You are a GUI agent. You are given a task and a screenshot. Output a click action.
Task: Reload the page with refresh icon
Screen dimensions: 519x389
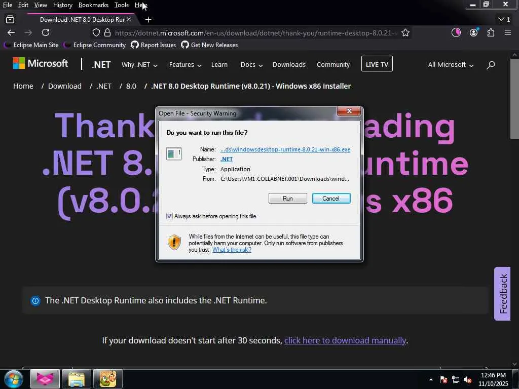tap(46, 32)
